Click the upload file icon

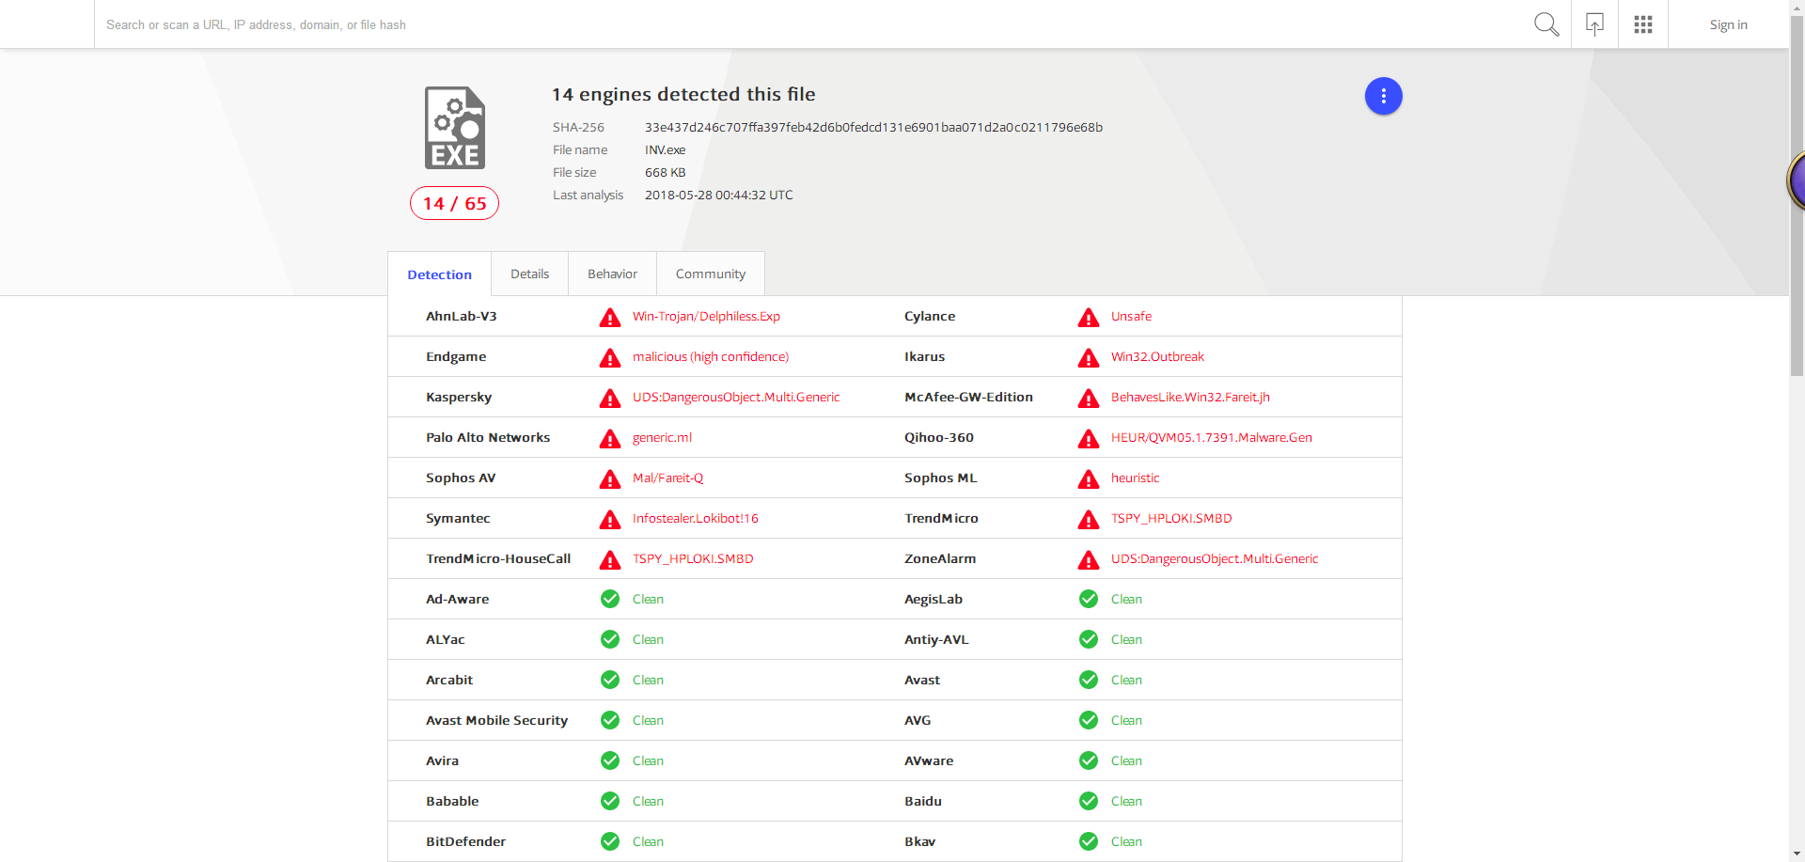[x=1594, y=24]
